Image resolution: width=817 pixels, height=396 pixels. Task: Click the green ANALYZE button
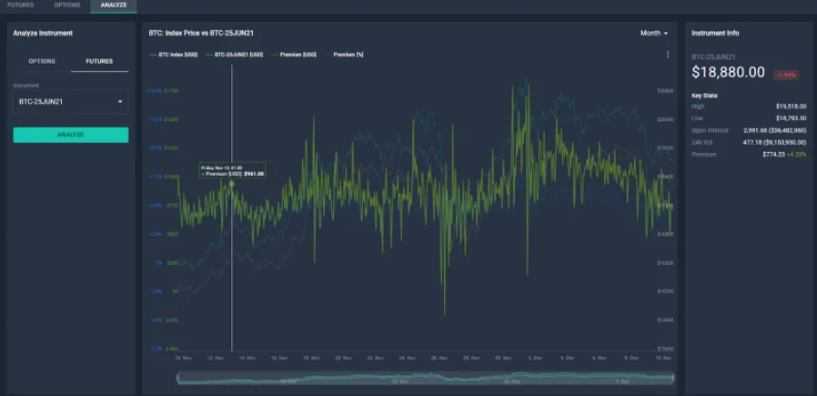pyautogui.click(x=71, y=135)
